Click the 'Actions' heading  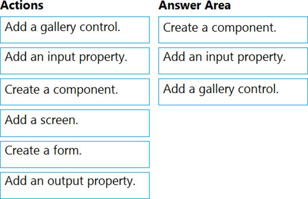click(22, 5)
